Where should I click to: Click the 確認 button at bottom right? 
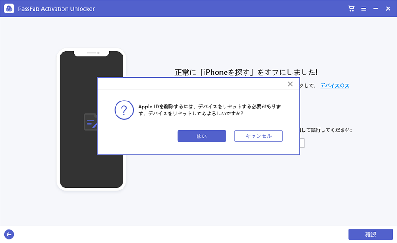370,235
